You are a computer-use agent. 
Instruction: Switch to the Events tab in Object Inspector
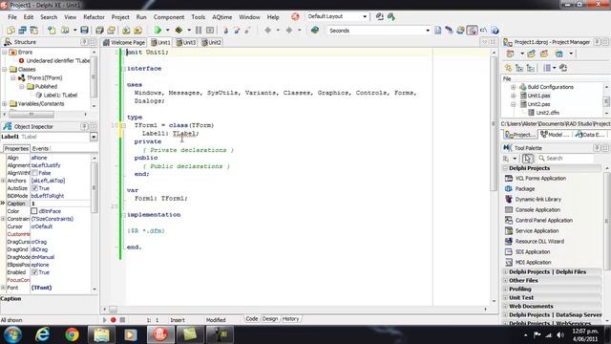(40, 149)
